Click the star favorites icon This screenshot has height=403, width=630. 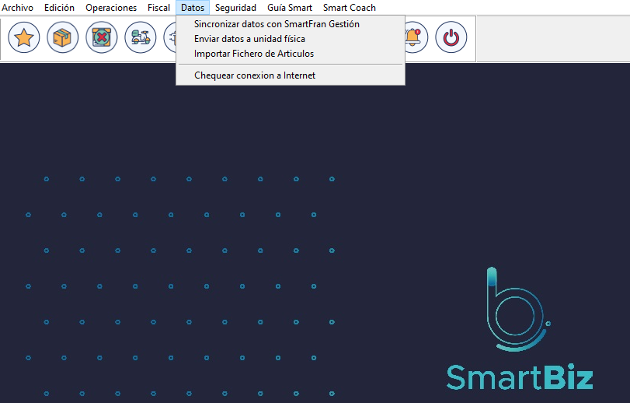24,37
